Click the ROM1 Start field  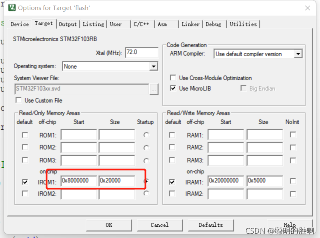(x=79, y=135)
